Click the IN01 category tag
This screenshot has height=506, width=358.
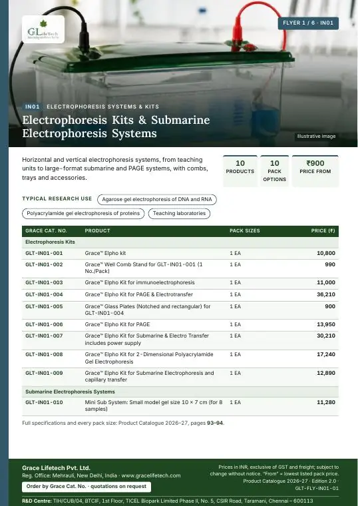click(x=32, y=107)
